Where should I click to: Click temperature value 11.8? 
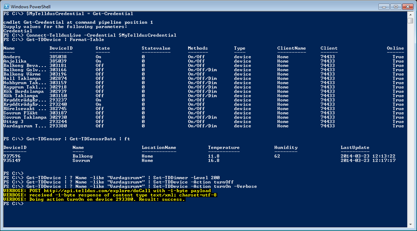click(214, 156)
